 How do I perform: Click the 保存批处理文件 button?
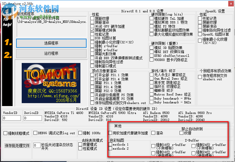point(17,146)
